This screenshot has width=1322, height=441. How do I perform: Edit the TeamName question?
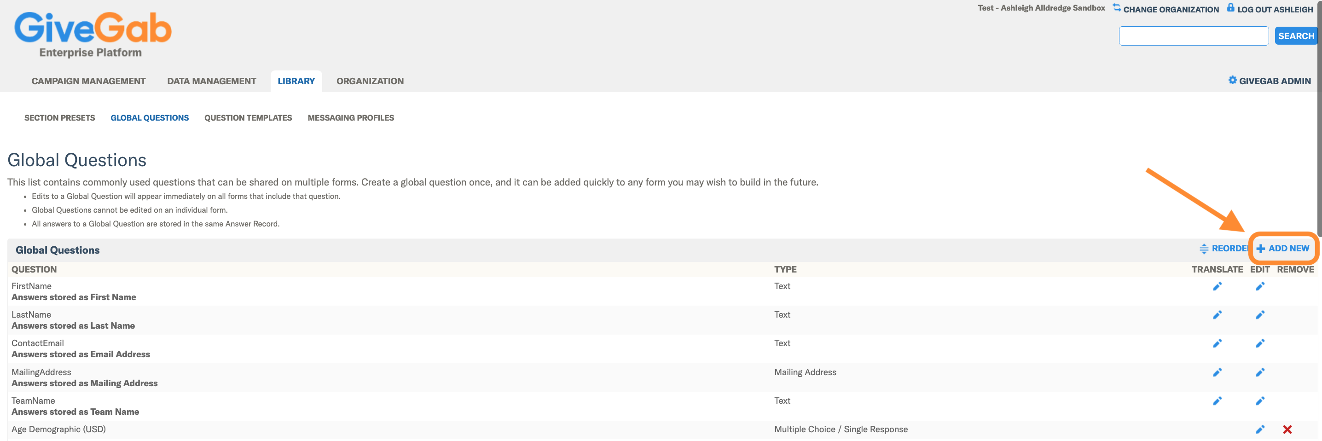(1260, 401)
